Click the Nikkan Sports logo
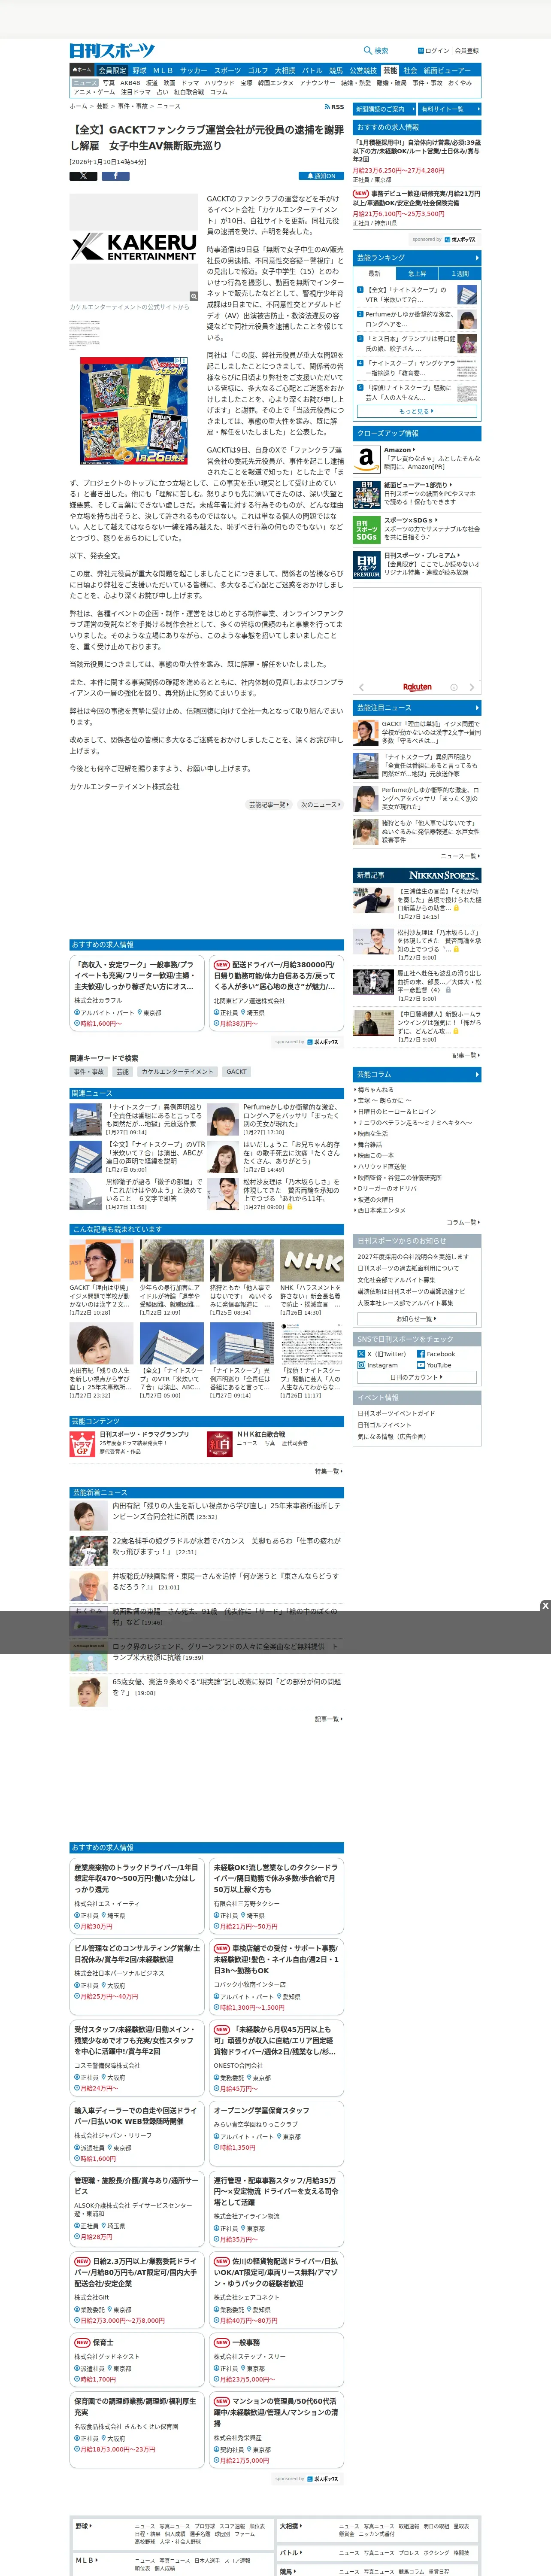551x2576 pixels. point(112,51)
